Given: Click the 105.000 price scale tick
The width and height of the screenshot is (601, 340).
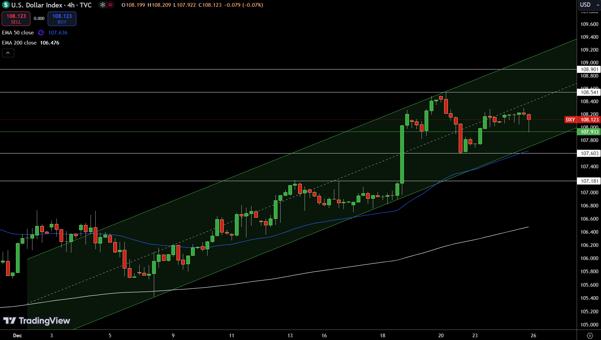Looking at the screenshot, I should pos(589,325).
